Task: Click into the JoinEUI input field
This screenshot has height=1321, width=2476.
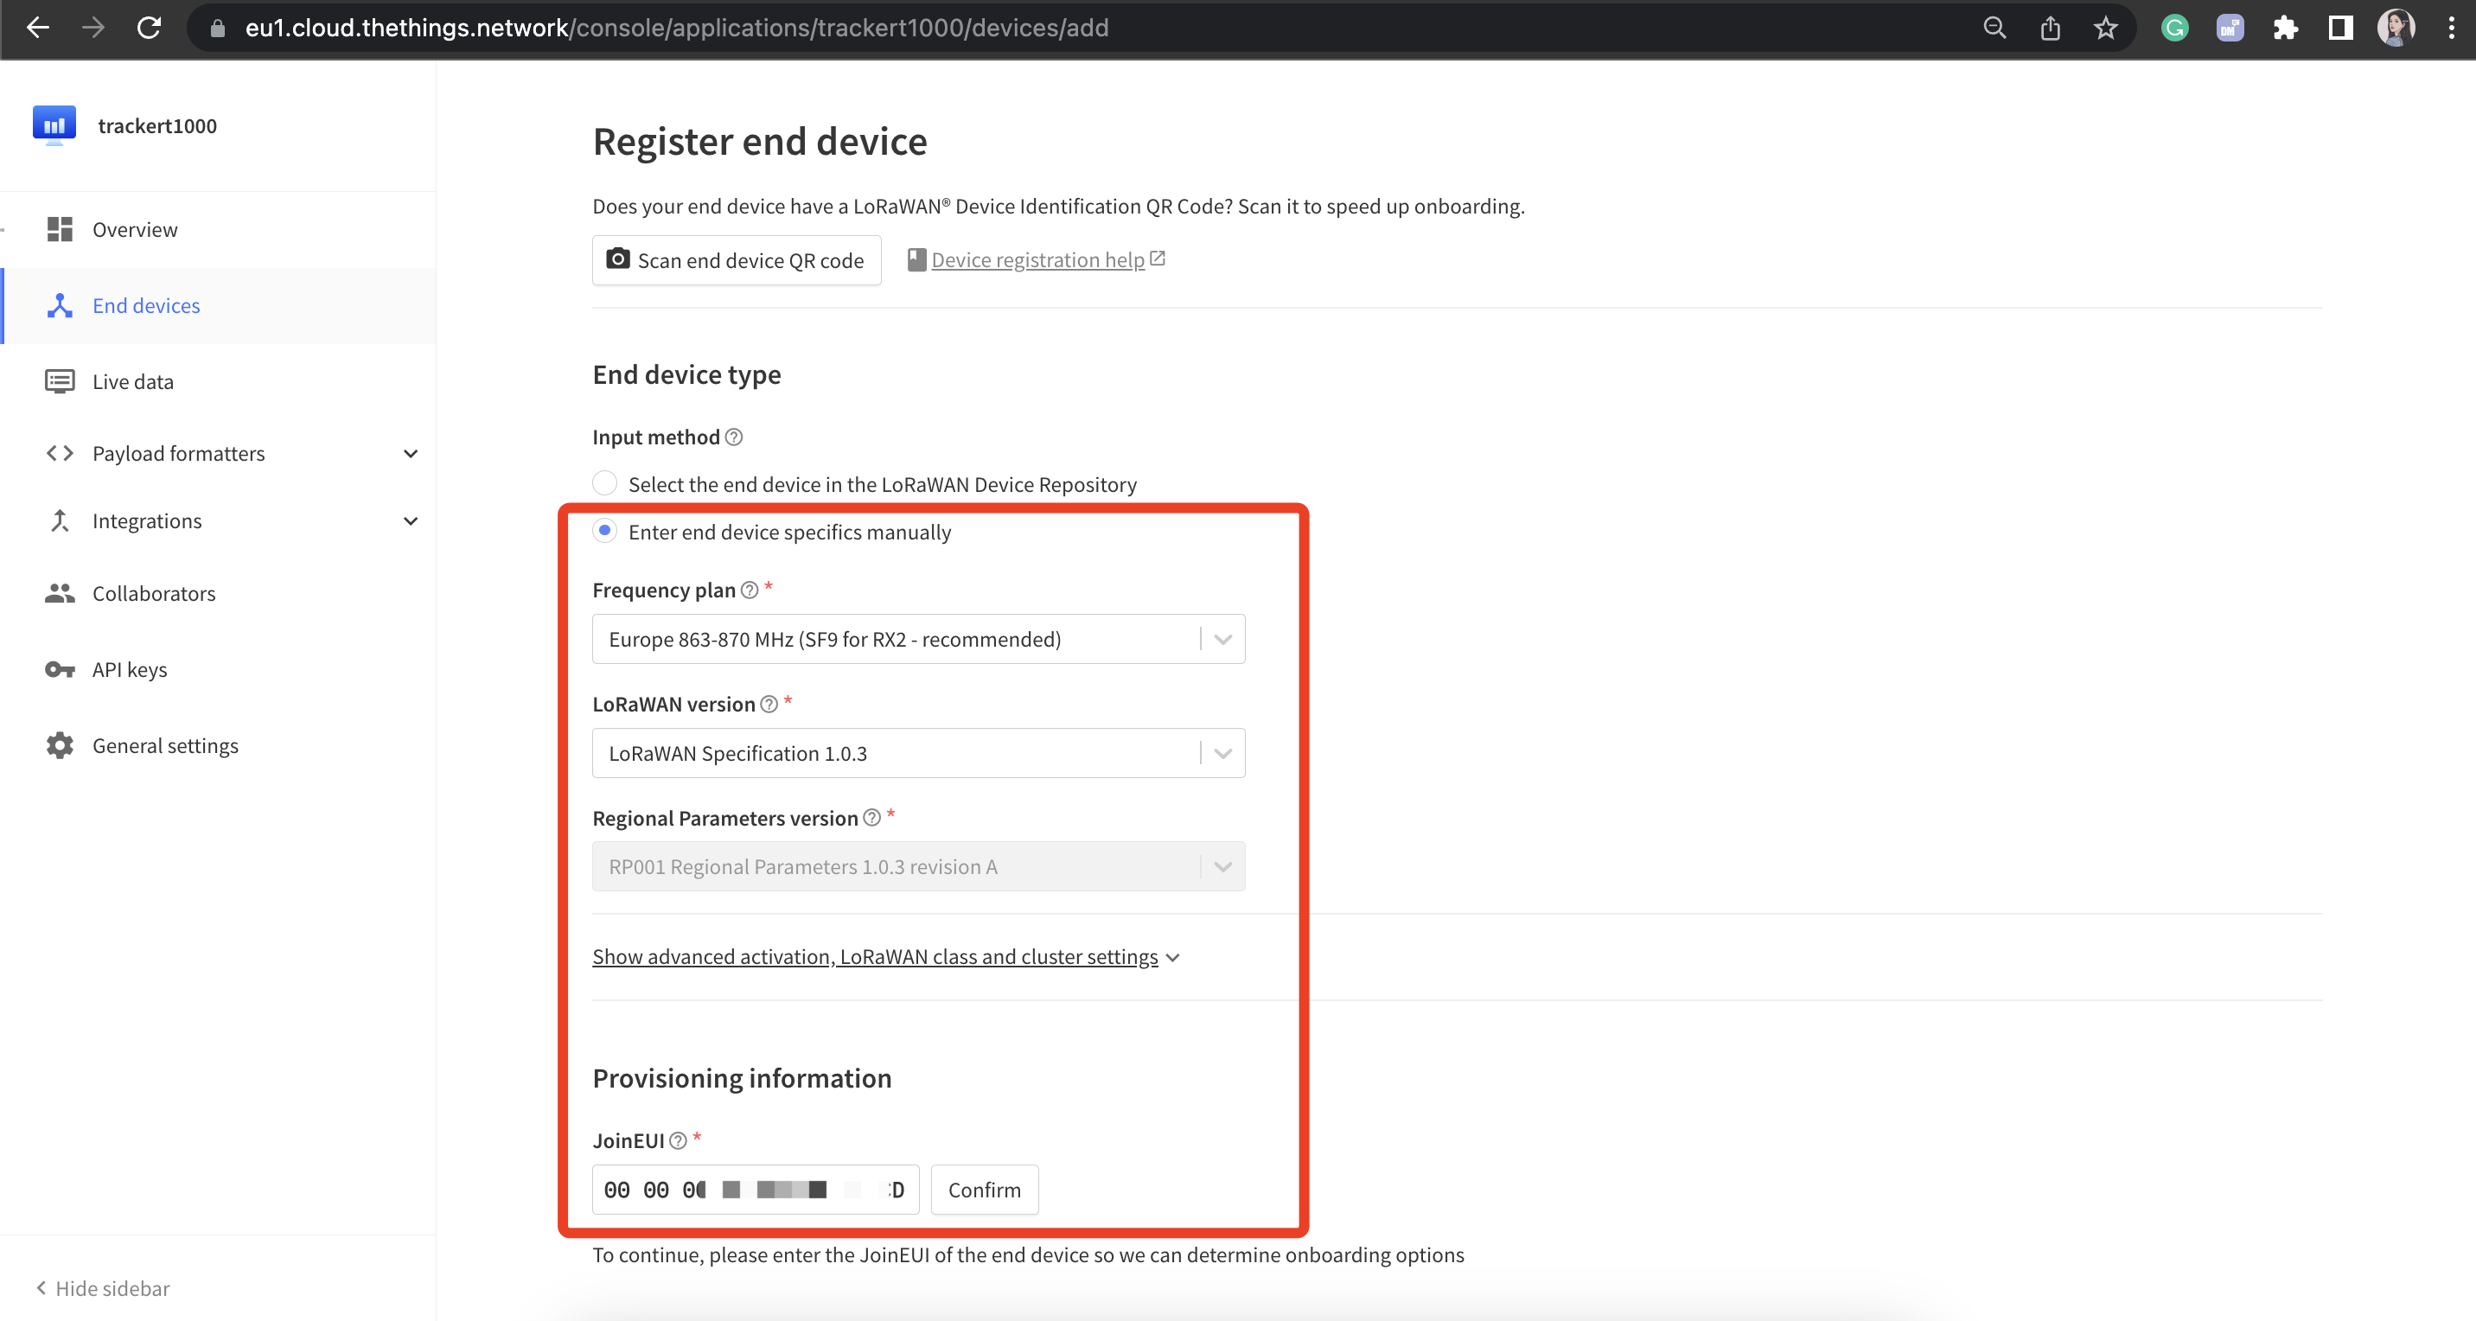Action: [x=755, y=1190]
